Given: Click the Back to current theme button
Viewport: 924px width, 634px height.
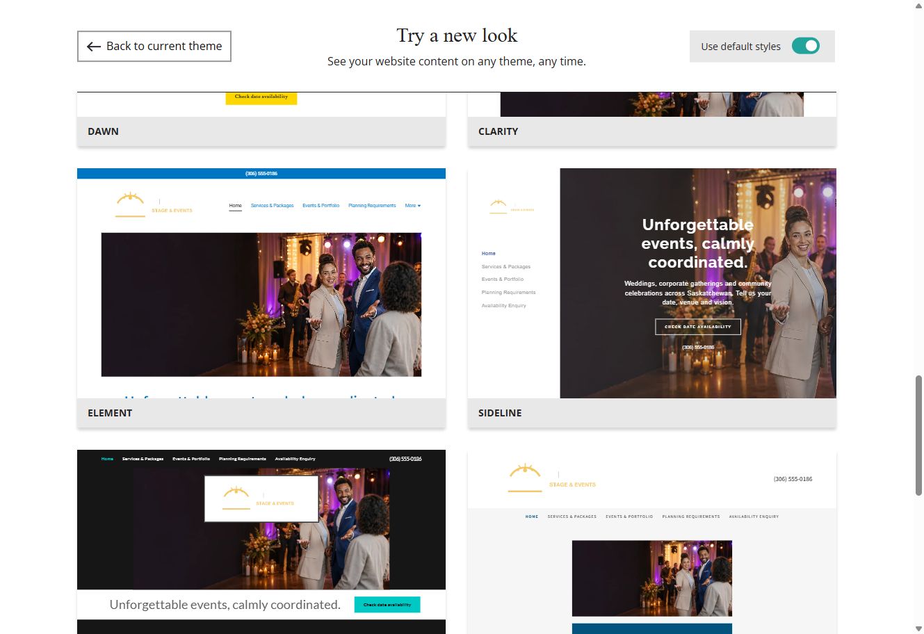Looking at the screenshot, I should tap(154, 46).
